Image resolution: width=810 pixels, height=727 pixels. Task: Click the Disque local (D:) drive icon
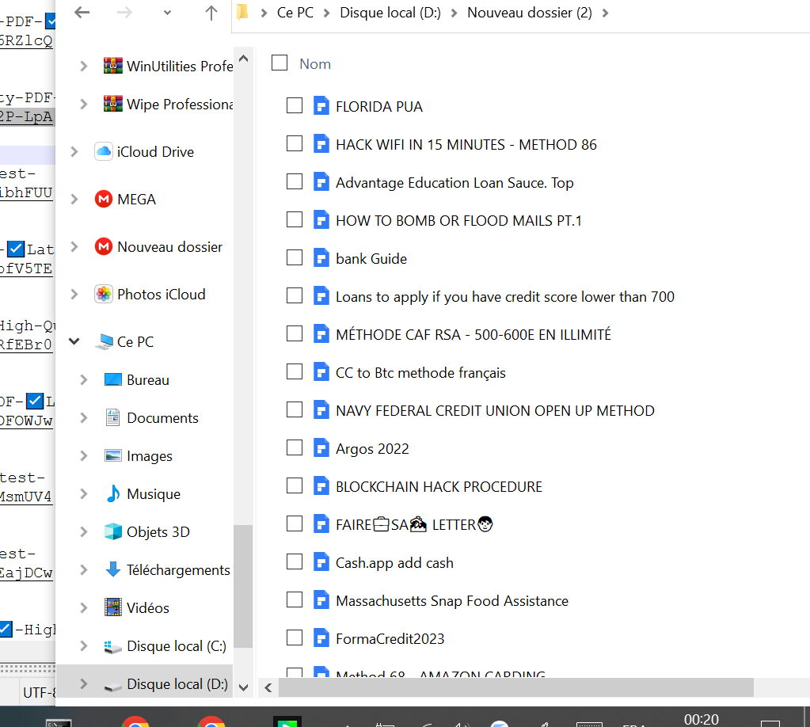(x=113, y=686)
